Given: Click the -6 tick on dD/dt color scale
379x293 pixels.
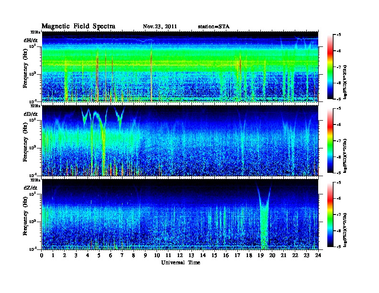Looking at the screenshot, I should click(339, 124).
